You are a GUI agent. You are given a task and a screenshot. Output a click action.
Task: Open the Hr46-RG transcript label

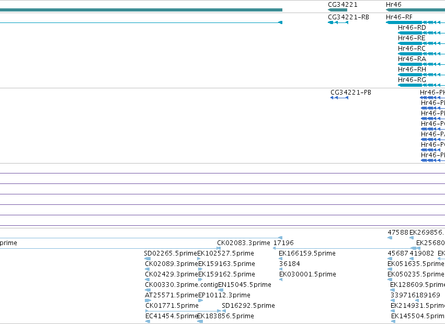(x=412, y=80)
